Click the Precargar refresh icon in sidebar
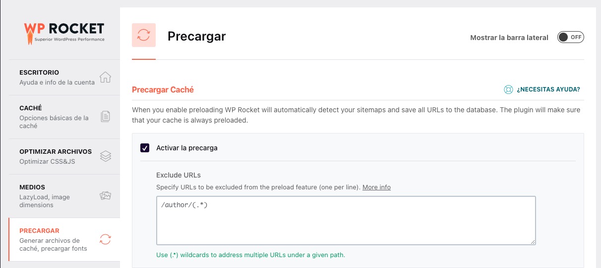 pyautogui.click(x=105, y=239)
